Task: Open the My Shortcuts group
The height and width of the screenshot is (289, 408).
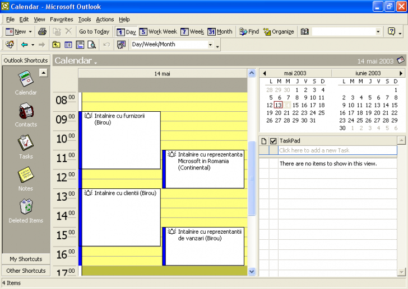Action: tap(26, 259)
